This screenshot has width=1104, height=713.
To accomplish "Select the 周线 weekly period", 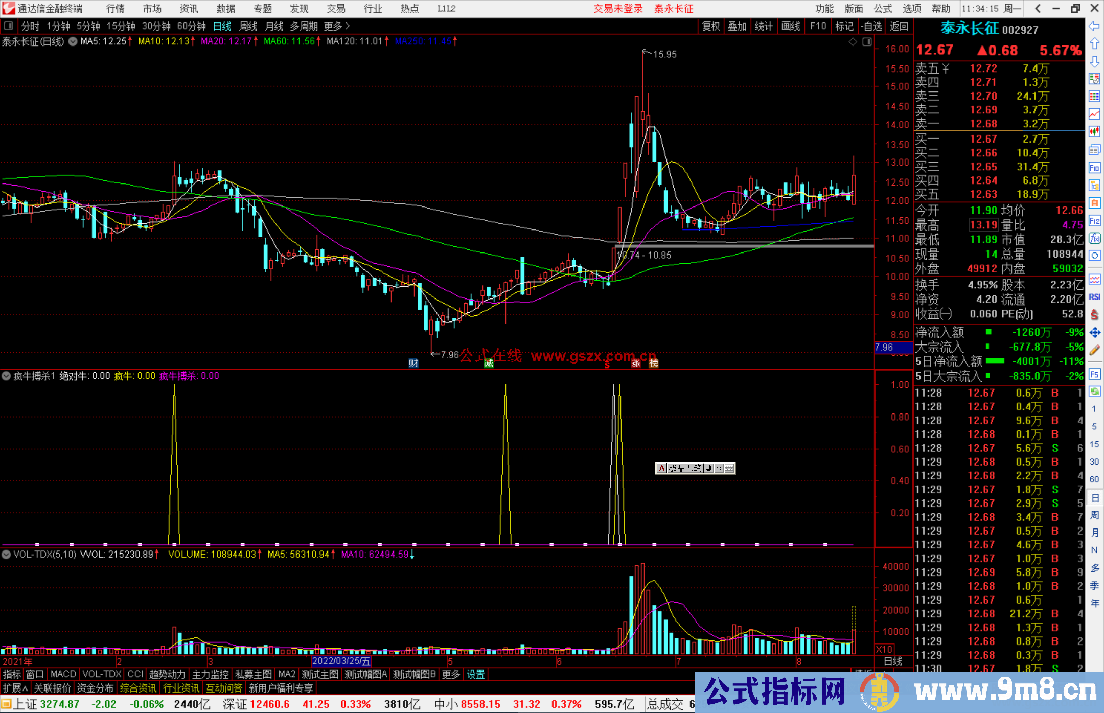I will (248, 26).
